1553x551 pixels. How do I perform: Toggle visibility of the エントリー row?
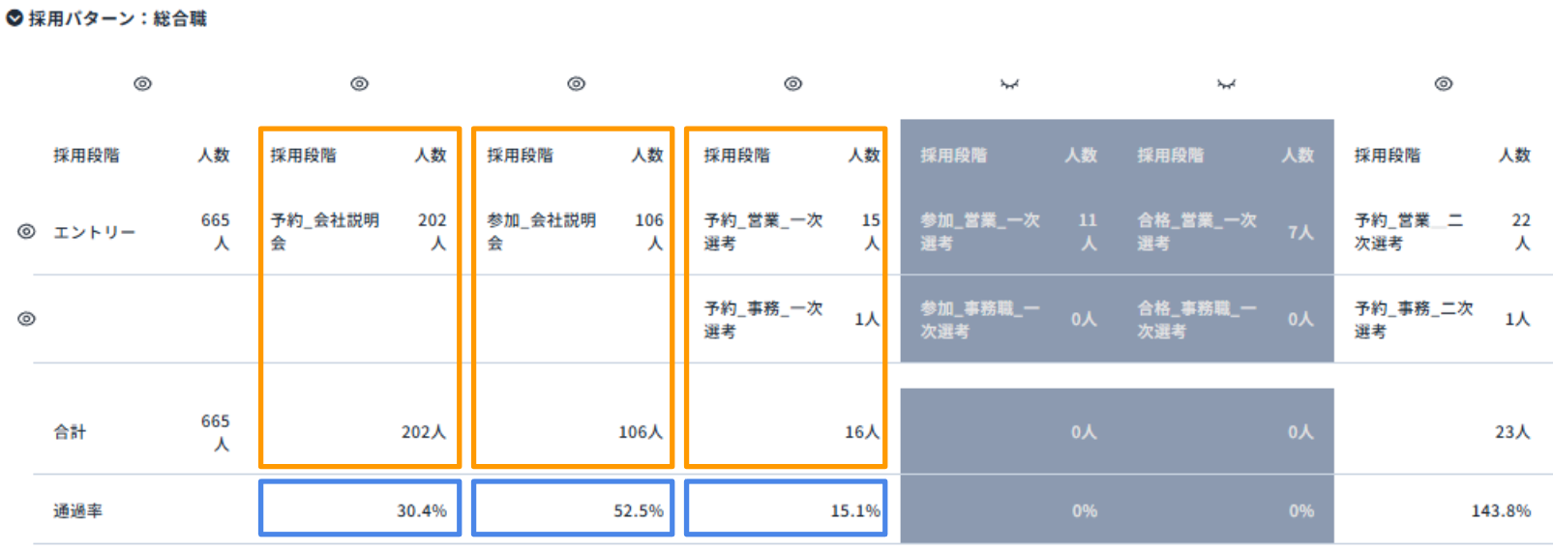pyautogui.click(x=26, y=232)
